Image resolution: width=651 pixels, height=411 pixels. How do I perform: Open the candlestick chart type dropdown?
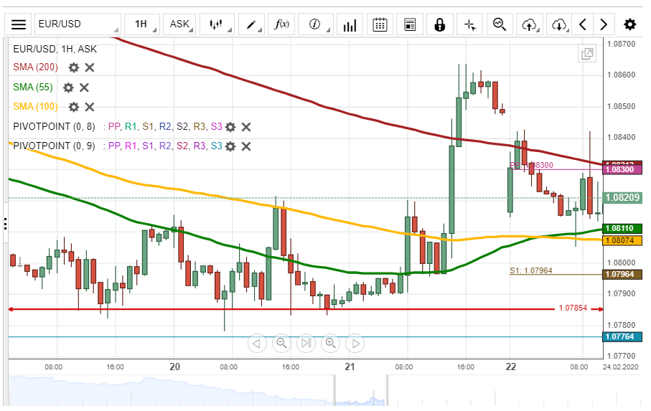[x=217, y=24]
